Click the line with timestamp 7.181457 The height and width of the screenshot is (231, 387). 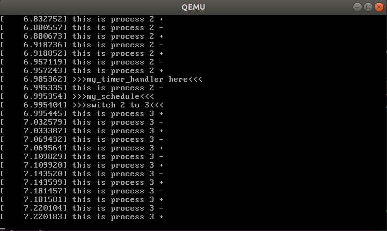coord(82,191)
